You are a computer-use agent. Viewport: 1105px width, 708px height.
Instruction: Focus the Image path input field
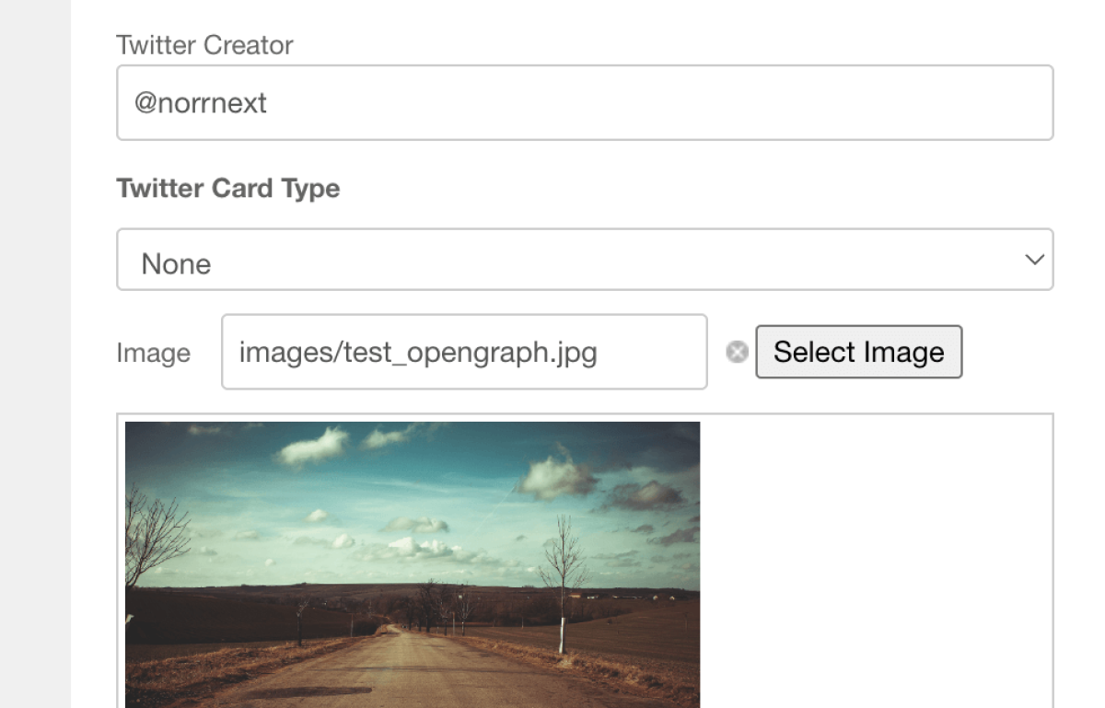(x=463, y=352)
